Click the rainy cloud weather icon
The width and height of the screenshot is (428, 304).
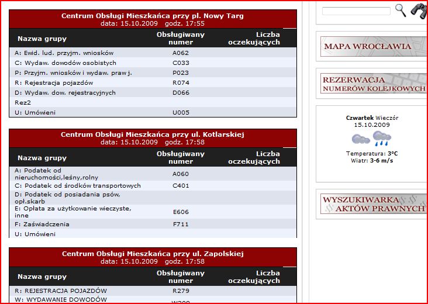pyautogui.click(x=382, y=139)
